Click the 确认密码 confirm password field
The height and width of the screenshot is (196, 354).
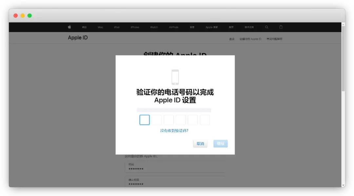tap(175, 182)
